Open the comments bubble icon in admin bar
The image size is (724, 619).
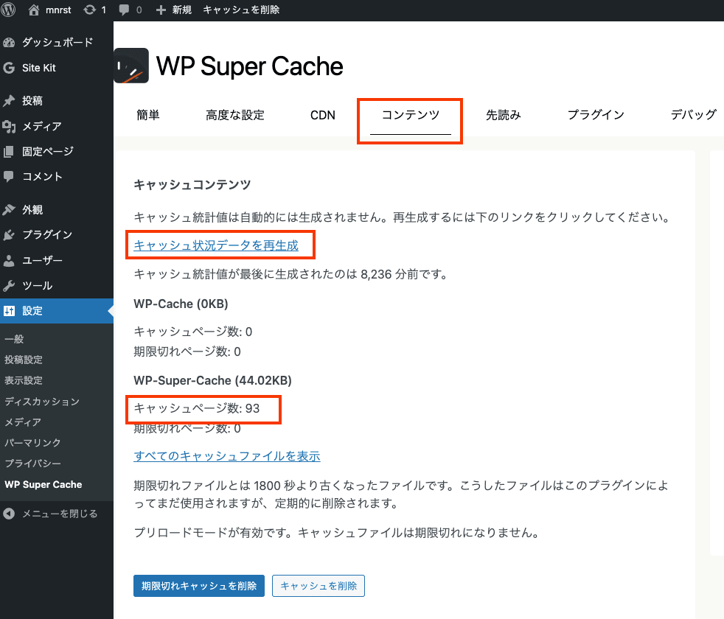click(124, 10)
